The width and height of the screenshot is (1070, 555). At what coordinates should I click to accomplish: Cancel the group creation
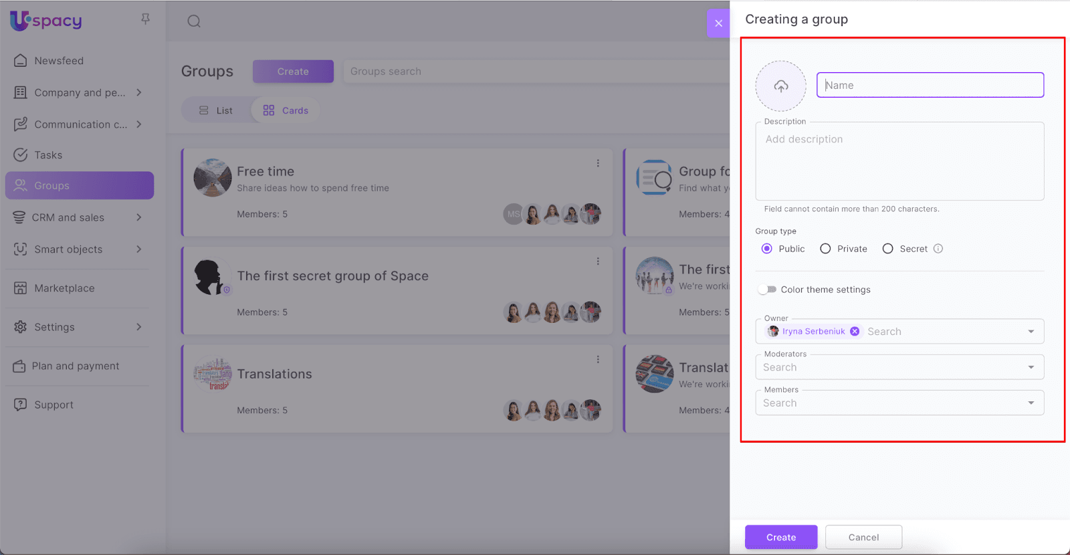(x=863, y=537)
